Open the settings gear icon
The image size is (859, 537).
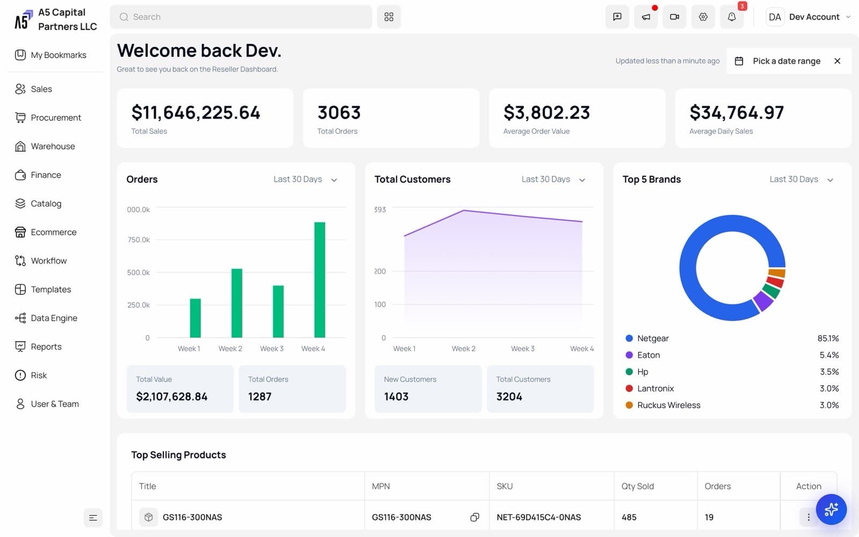[703, 17]
